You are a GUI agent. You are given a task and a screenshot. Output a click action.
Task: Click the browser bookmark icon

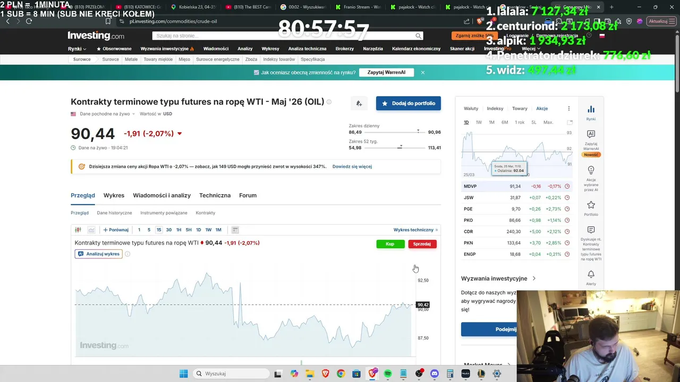pyautogui.click(x=108, y=21)
